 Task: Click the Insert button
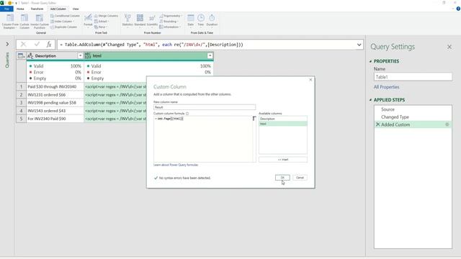pyautogui.click(x=283, y=160)
